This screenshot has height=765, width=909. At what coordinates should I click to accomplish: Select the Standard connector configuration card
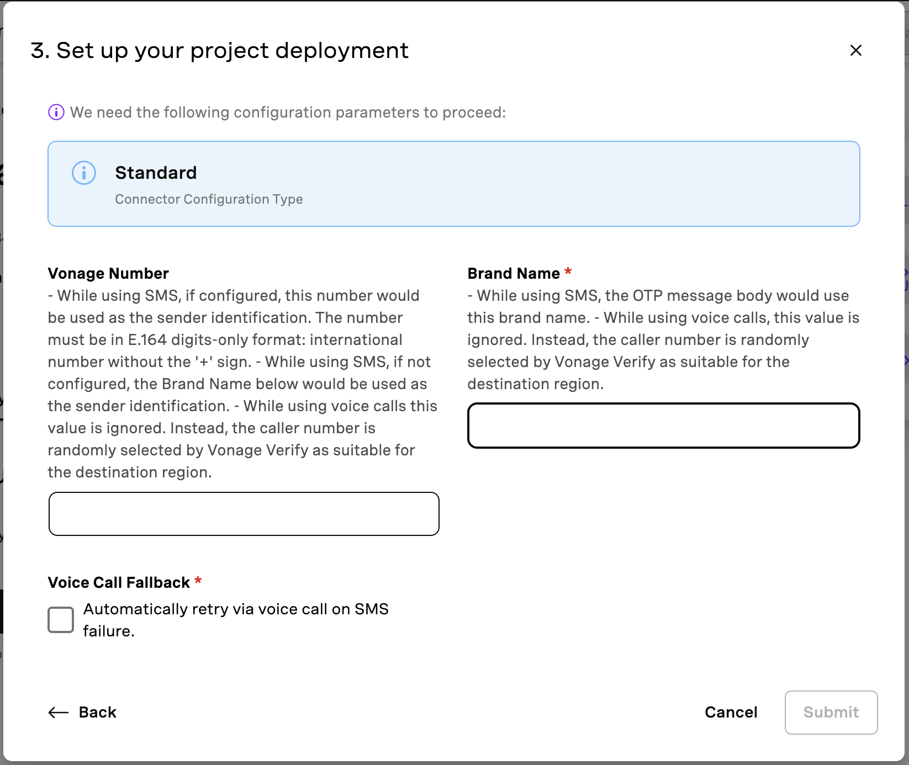point(454,184)
